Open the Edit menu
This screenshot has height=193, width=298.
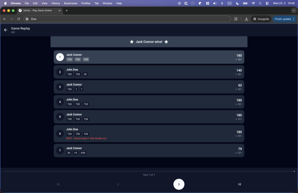[x=35, y=3]
